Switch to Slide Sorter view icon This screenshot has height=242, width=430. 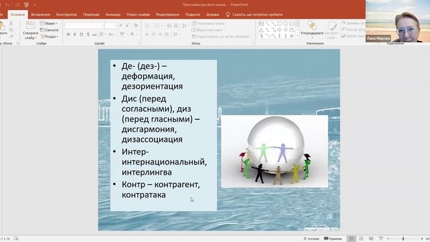pyautogui.click(x=361, y=239)
